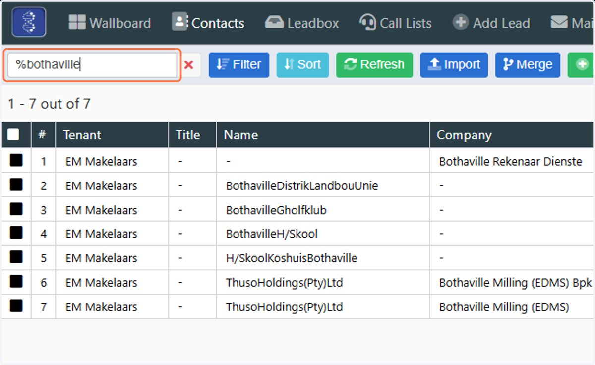Tick checkbox for H/SkoolKoshuisBothaville row
Viewport: 595px width, 365px height.
pyautogui.click(x=16, y=257)
